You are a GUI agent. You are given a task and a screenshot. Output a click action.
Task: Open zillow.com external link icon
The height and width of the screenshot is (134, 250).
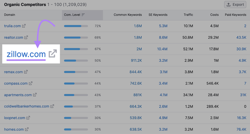pos(53,54)
